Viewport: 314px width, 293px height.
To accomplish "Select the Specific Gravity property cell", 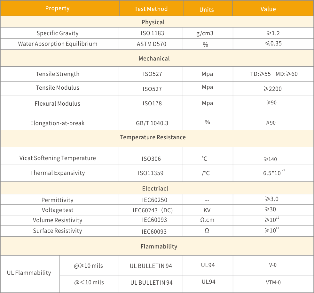I will click(58, 33).
